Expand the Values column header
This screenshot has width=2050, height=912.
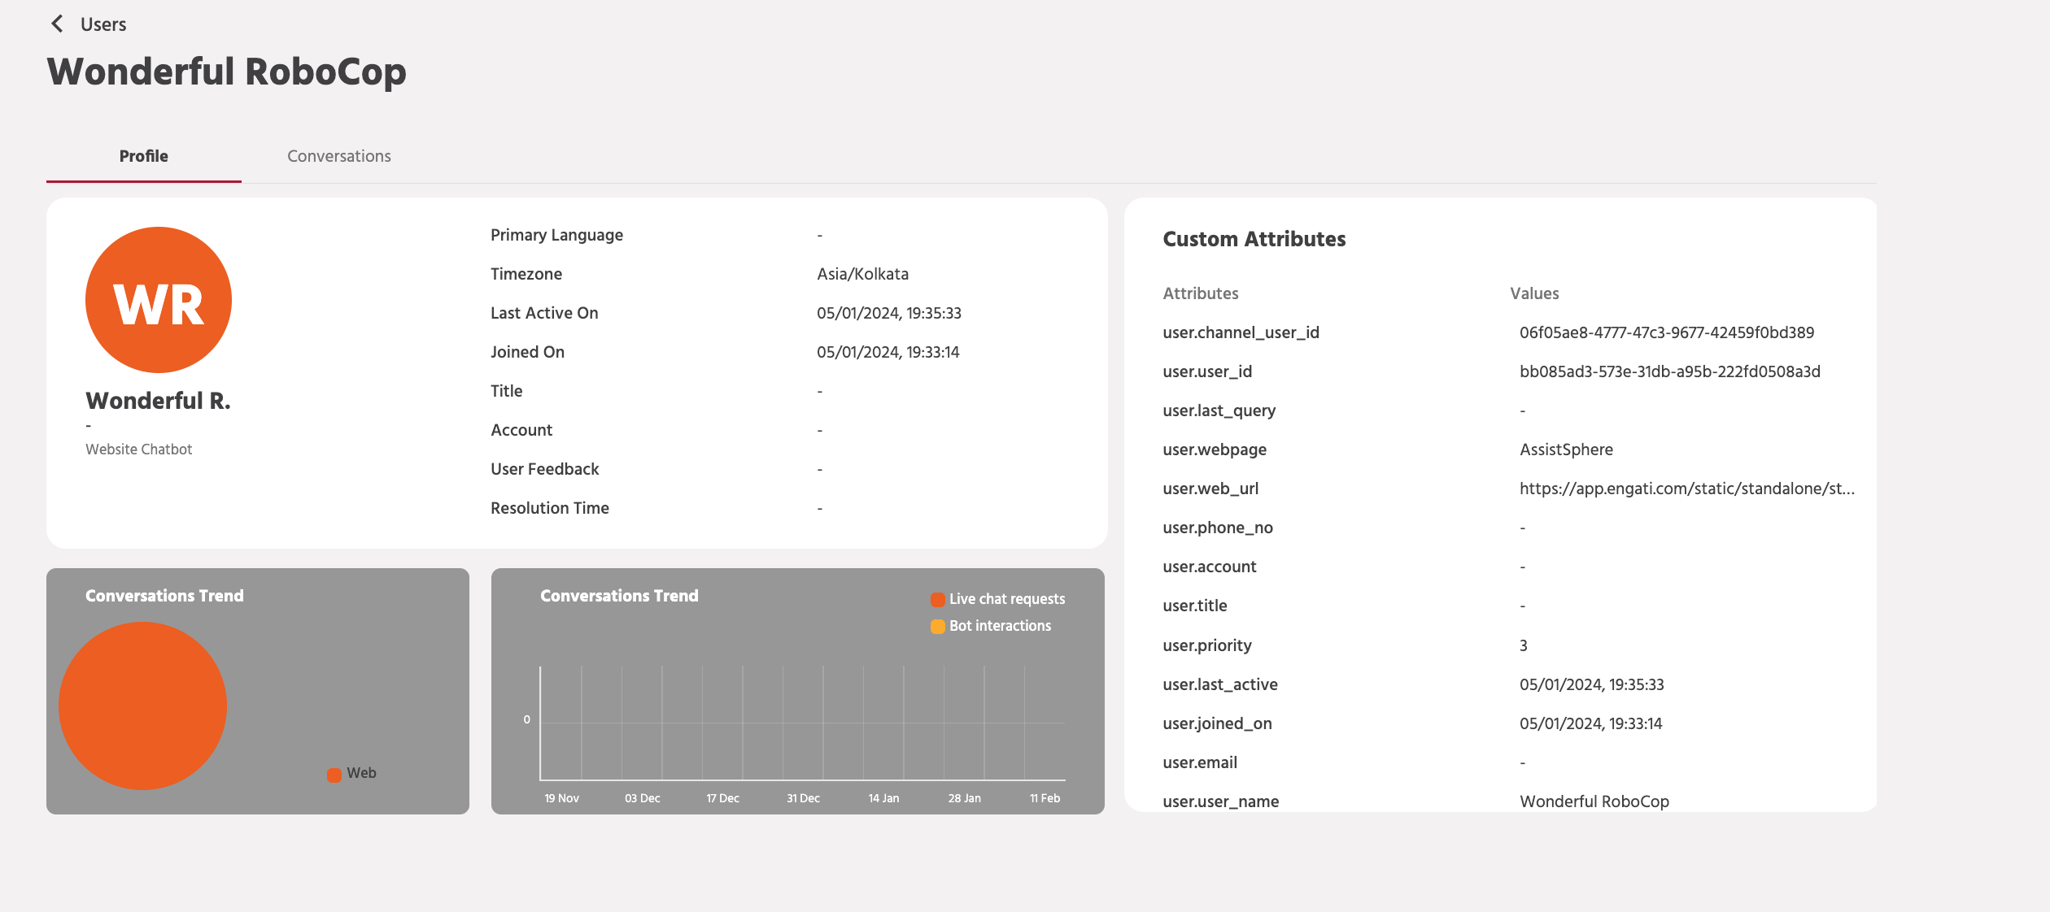click(x=1533, y=293)
